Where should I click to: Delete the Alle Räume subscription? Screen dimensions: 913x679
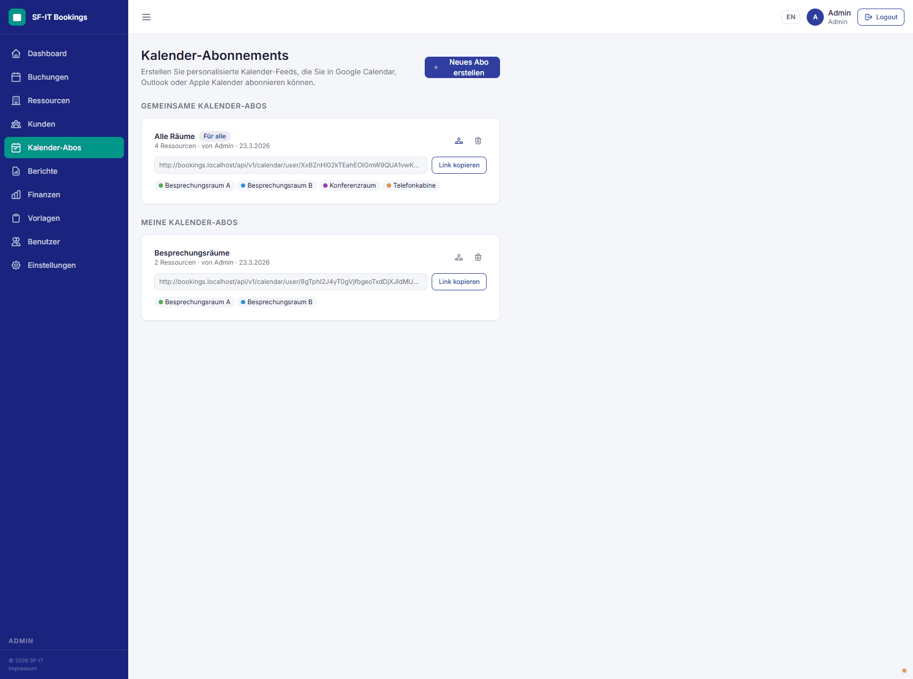pos(478,141)
